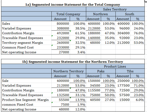Click the Common Fixed Cost amount 233000
This screenshot has width=147, height=112.
click(x=61, y=47)
